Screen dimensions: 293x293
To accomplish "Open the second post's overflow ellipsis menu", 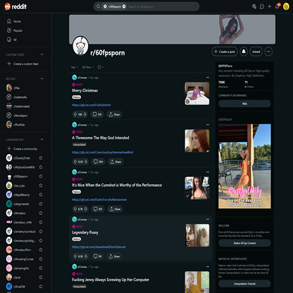I will [208, 125].
